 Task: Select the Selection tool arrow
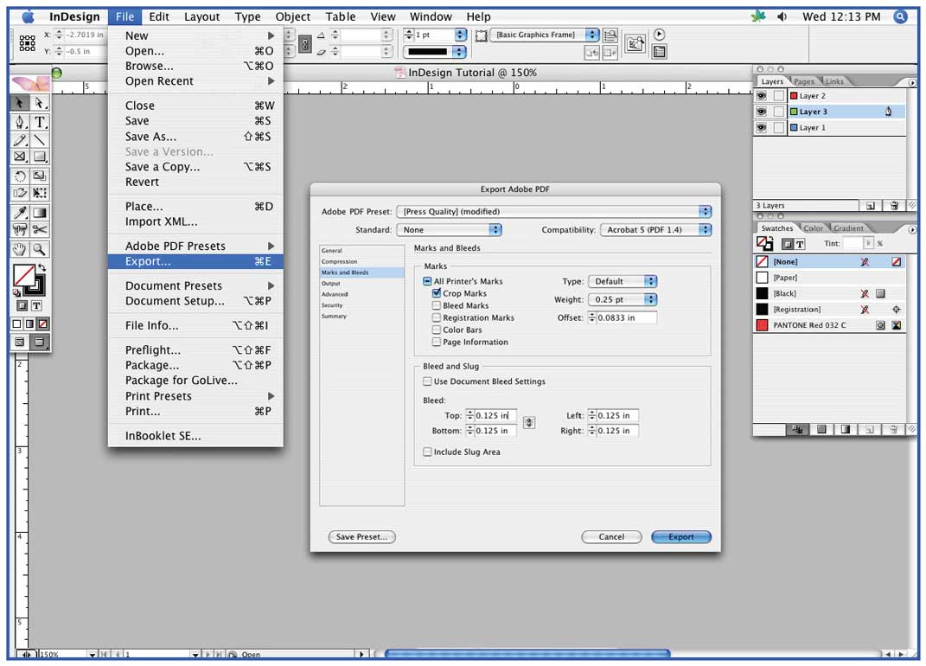tap(20, 103)
